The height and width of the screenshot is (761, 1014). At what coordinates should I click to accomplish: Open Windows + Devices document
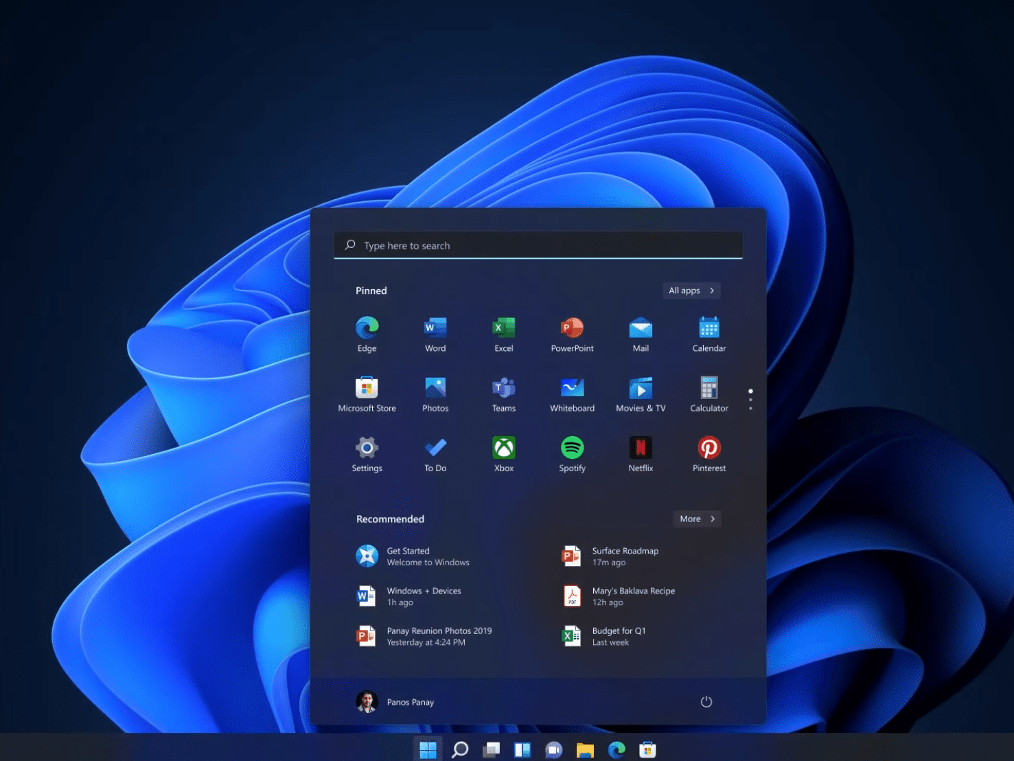point(408,596)
